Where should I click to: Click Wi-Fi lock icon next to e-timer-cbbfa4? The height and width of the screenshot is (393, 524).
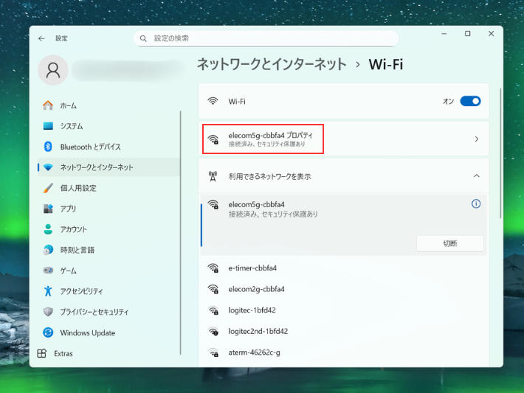click(213, 268)
